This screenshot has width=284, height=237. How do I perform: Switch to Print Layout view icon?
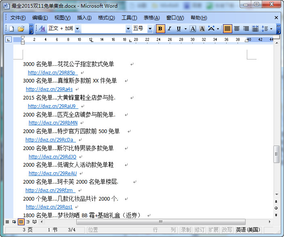pos(21,222)
